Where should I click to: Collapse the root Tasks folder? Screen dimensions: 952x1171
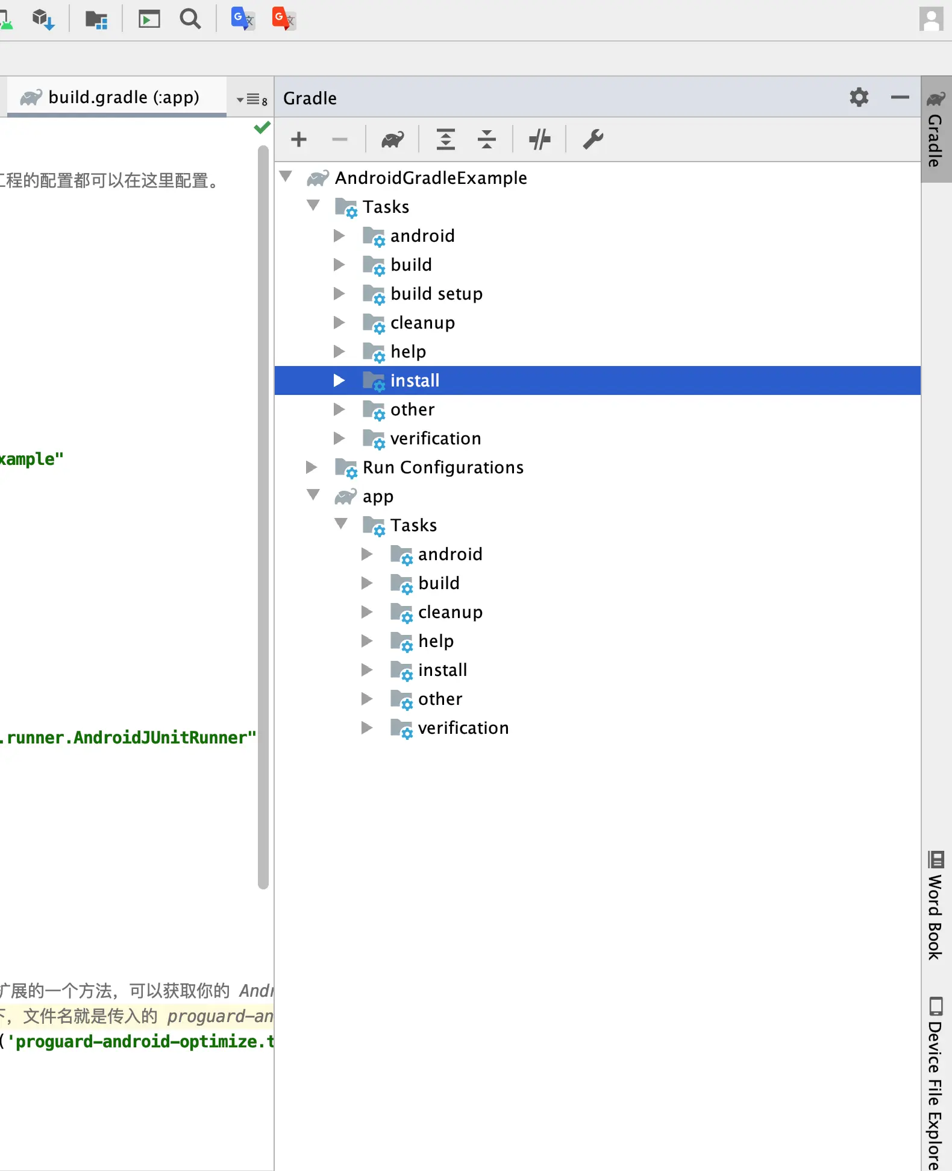[313, 206]
